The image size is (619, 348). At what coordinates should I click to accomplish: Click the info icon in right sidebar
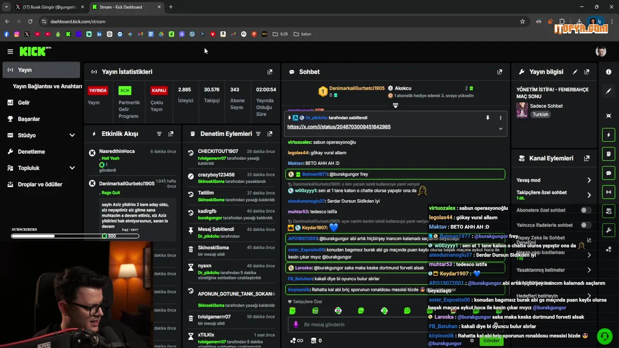[608, 72]
